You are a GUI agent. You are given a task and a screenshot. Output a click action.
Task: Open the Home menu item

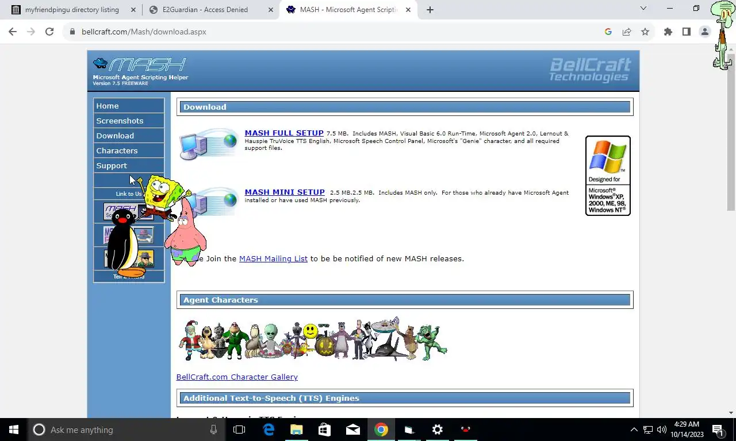click(x=129, y=106)
